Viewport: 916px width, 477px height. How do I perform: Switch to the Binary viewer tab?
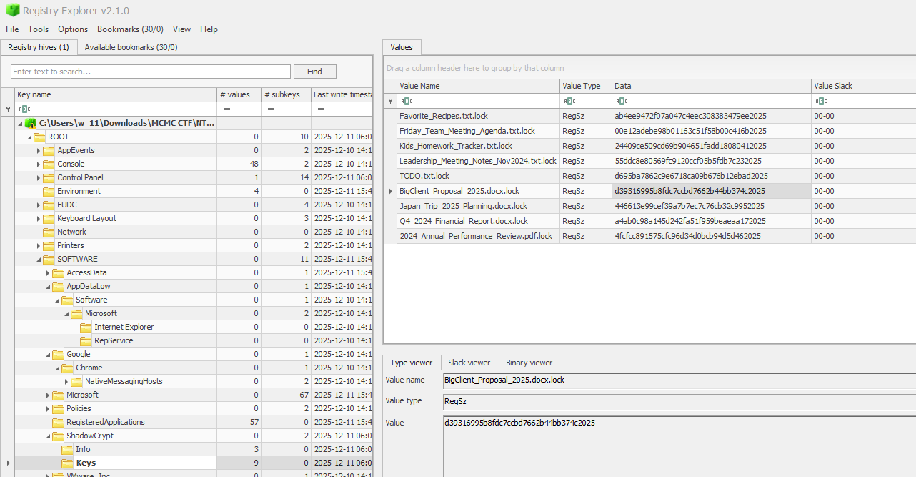[529, 363]
